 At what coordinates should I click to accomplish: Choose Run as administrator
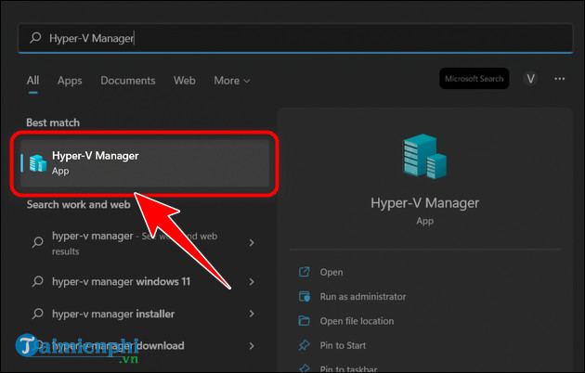[363, 297]
